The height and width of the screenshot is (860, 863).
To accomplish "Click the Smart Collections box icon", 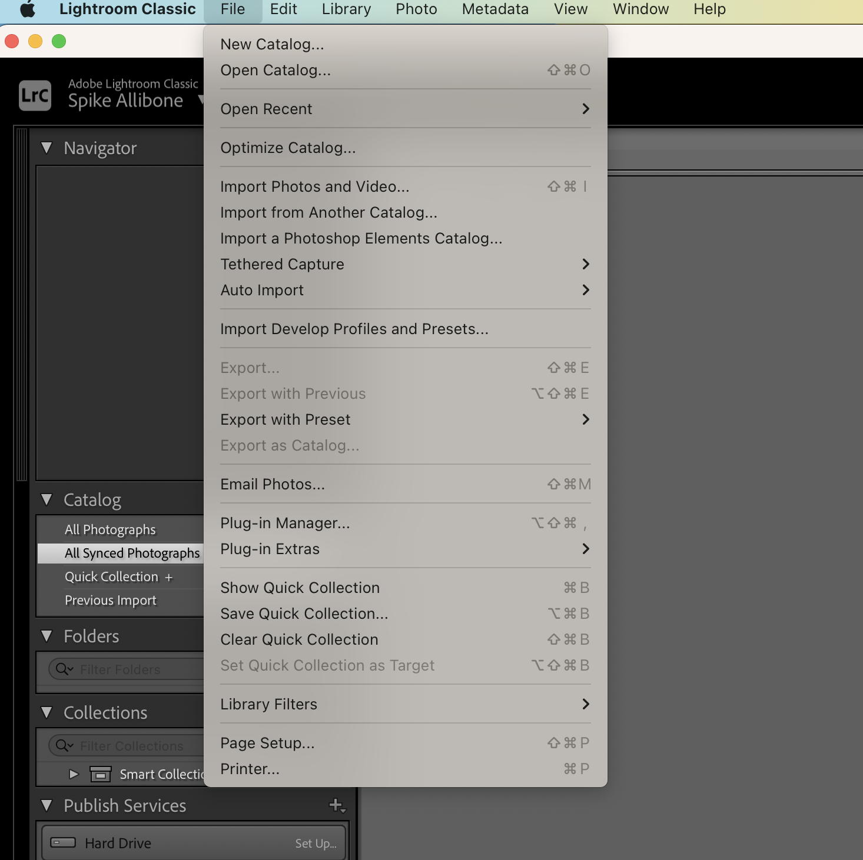I will (101, 774).
